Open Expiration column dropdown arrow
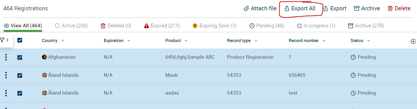 (129, 41)
